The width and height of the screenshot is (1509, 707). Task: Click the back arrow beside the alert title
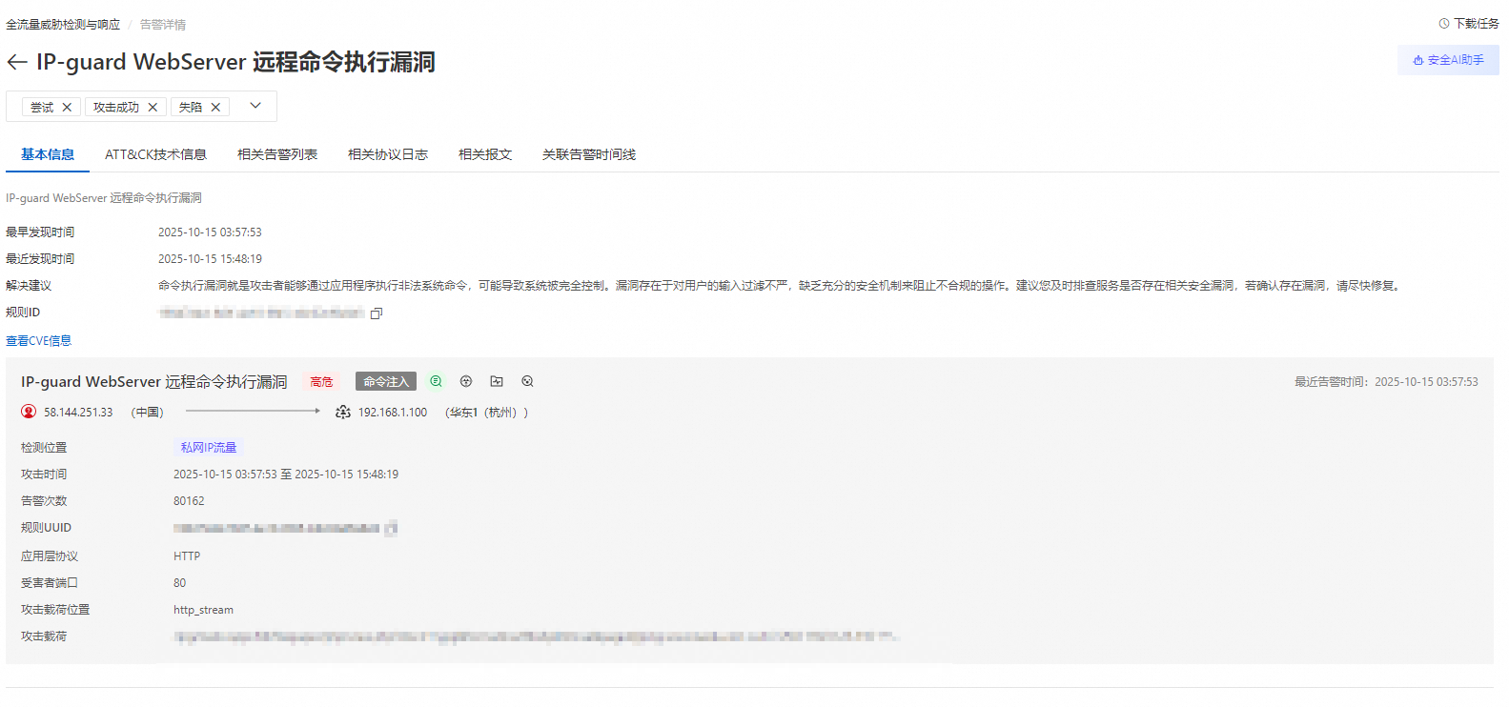click(16, 63)
